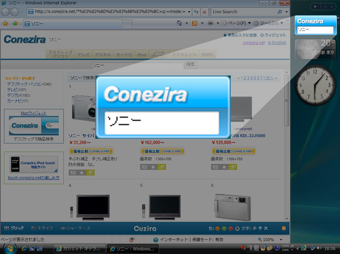The width and height of the screenshot is (340, 254).
Task: Click star icon under ¥162,000 product
Action: (153, 167)
